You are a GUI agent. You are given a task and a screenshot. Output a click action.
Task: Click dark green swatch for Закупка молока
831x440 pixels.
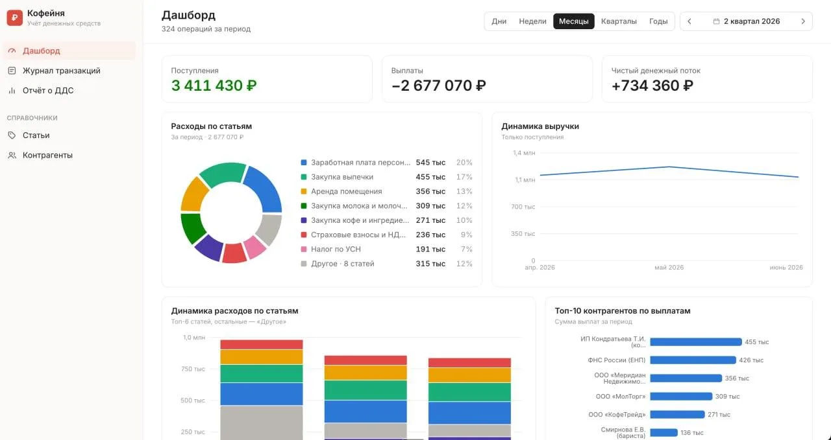304,206
